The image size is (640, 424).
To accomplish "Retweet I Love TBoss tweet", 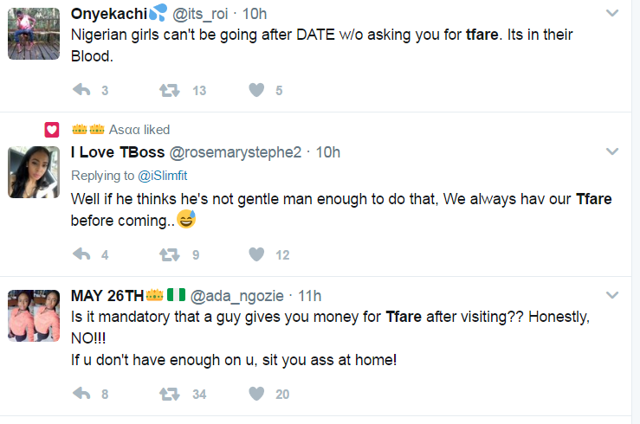I will coord(170,254).
